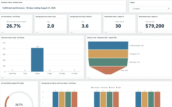Click the Same day axis label
This screenshot has width=172, height=107.
tap(13, 74)
